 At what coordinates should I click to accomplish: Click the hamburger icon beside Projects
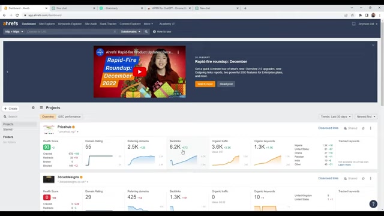tap(41, 108)
